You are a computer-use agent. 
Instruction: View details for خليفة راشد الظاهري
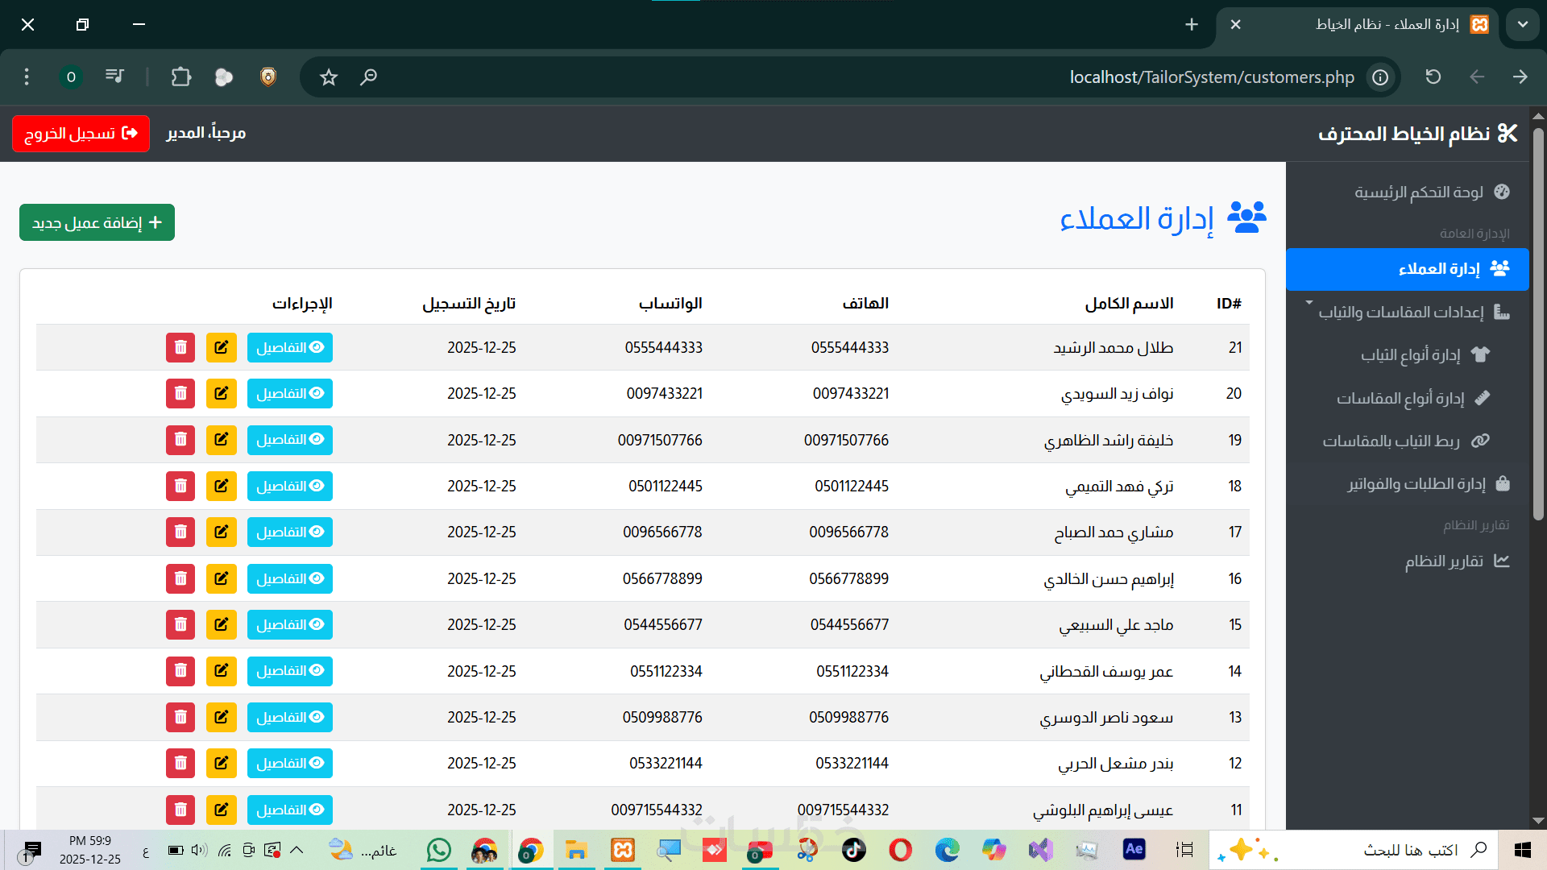click(289, 440)
